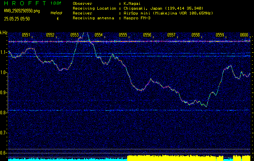Click the kHz axis unit label

4,33
